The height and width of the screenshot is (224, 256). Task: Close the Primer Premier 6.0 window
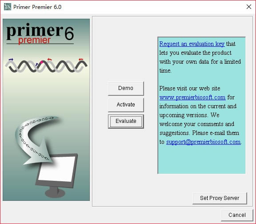click(249, 7)
